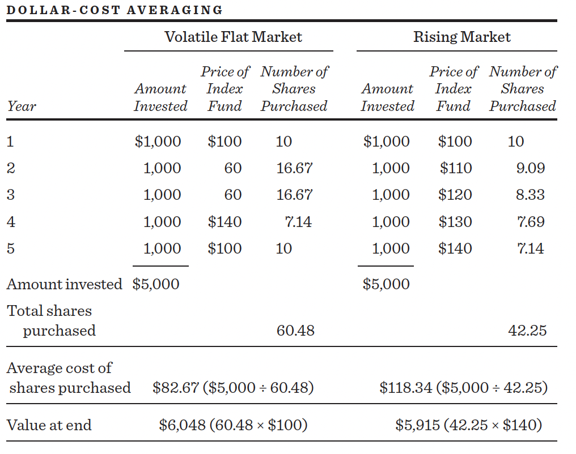Click the $118.34 average cost calculation
The image size is (576, 454).
pos(463,388)
